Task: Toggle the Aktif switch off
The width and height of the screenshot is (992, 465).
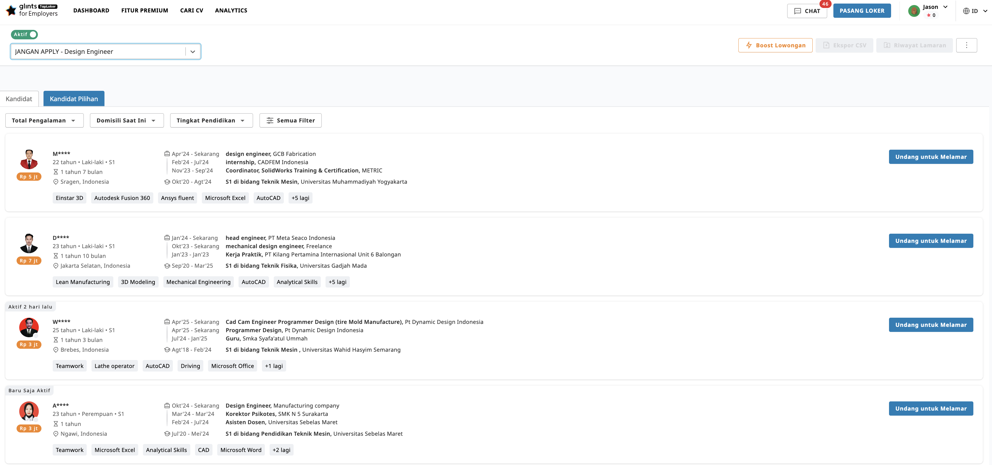Action: point(33,34)
